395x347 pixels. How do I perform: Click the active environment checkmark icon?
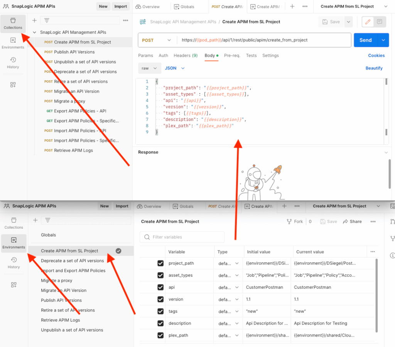(x=118, y=251)
